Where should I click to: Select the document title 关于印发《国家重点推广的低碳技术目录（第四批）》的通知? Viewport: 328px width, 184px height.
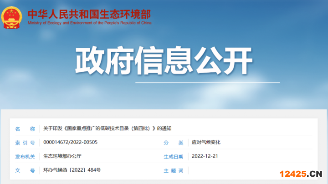click(108, 128)
